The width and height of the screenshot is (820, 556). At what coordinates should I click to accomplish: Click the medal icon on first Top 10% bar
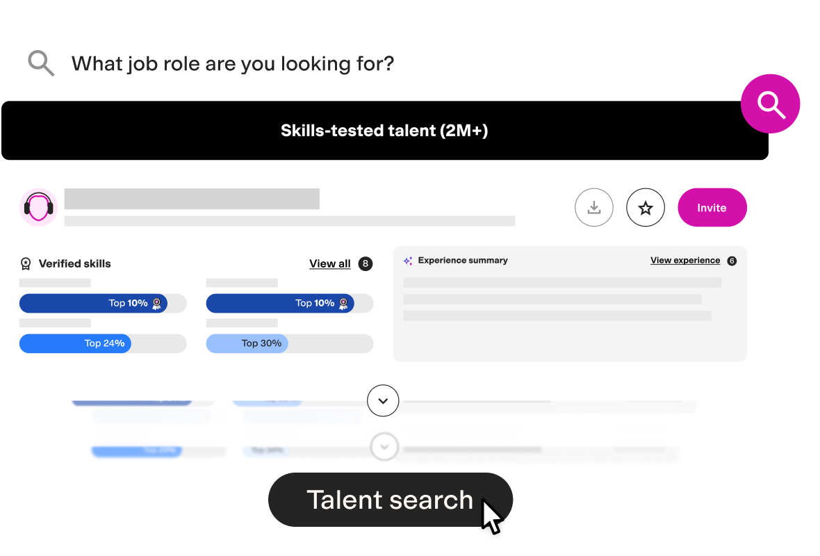156,304
